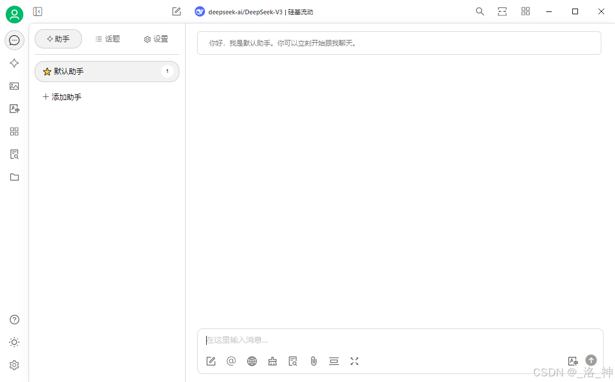Switch to the 话题 tab
The image size is (615, 382).
click(108, 39)
